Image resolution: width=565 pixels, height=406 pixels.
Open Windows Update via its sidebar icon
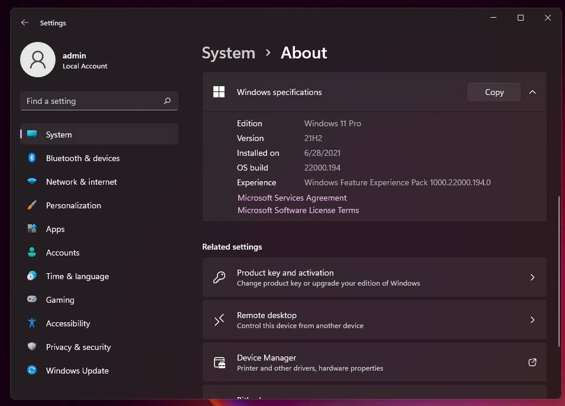tap(31, 371)
